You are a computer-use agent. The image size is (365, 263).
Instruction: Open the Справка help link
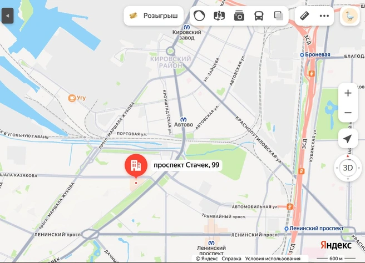(x=231, y=259)
